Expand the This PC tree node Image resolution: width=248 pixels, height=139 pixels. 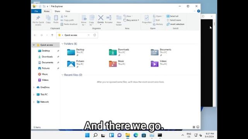pos(34,95)
